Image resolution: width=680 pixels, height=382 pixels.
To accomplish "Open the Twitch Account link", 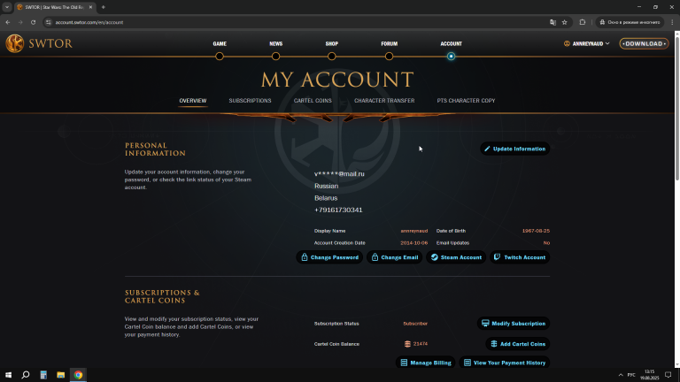I will pos(520,257).
